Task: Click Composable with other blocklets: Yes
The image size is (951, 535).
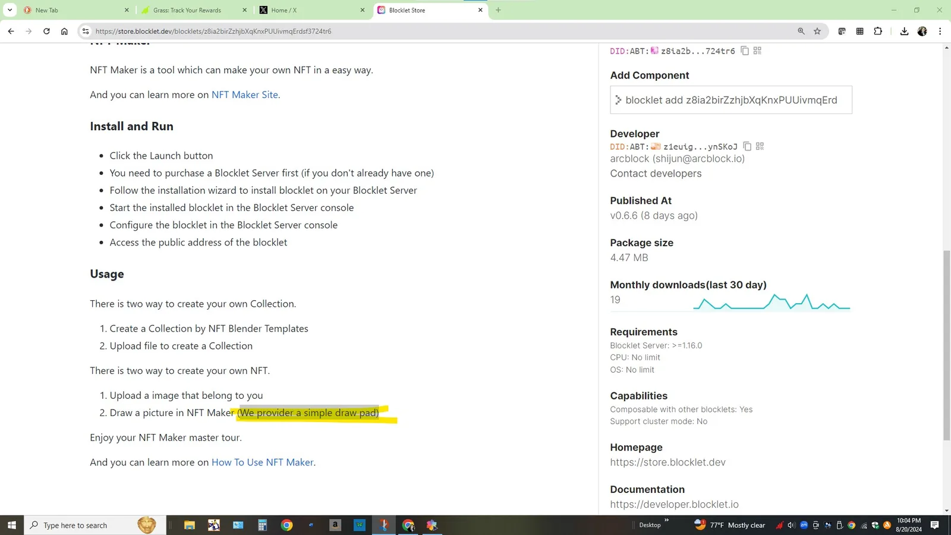Action: pos(681,409)
